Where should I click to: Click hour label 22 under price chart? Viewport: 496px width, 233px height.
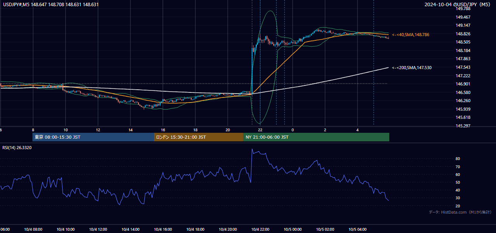tap(260, 130)
